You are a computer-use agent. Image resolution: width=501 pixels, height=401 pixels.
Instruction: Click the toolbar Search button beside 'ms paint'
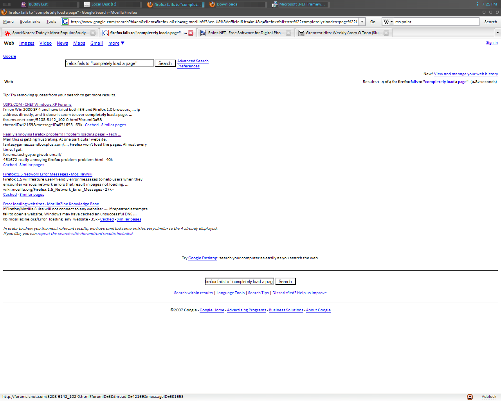click(490, 22)
